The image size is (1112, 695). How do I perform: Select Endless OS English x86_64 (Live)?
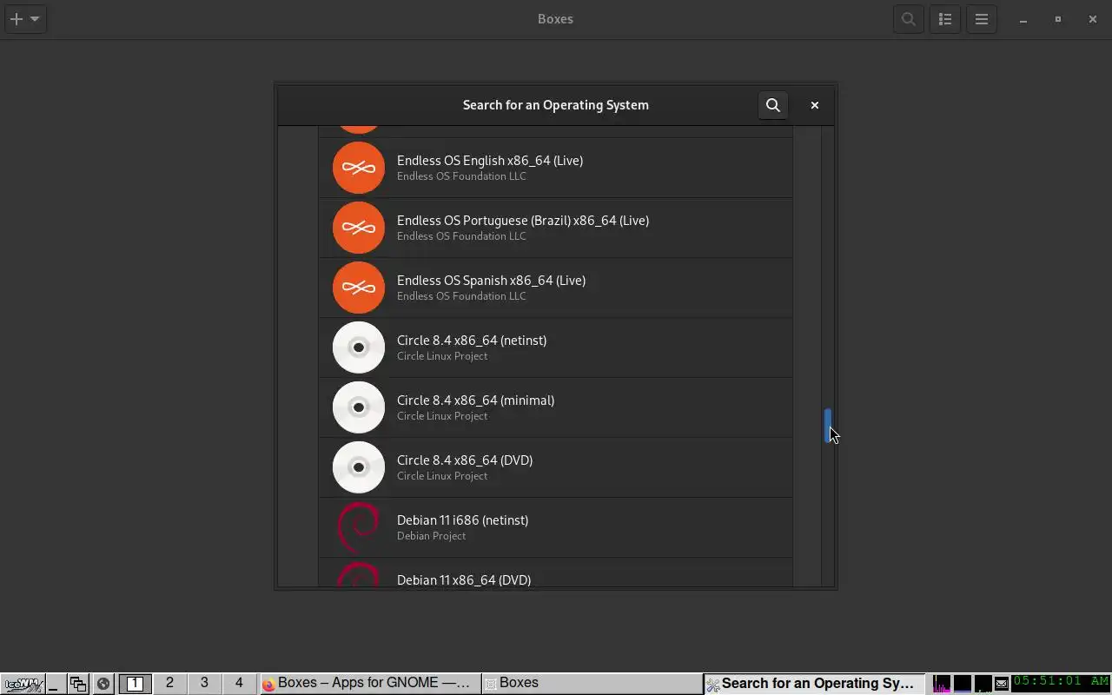[x=556, y=168]
